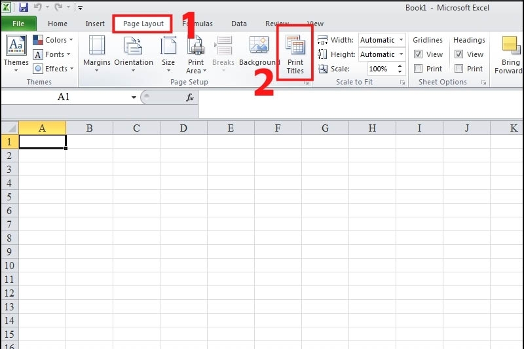Open the Width Automatic dropdown
The width and height of the screenshot is (524, 349).
click(402, 40)
